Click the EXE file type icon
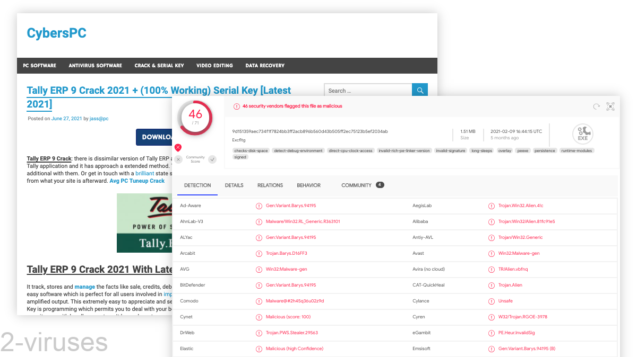637x357 pixels. (x=583, y=133)
